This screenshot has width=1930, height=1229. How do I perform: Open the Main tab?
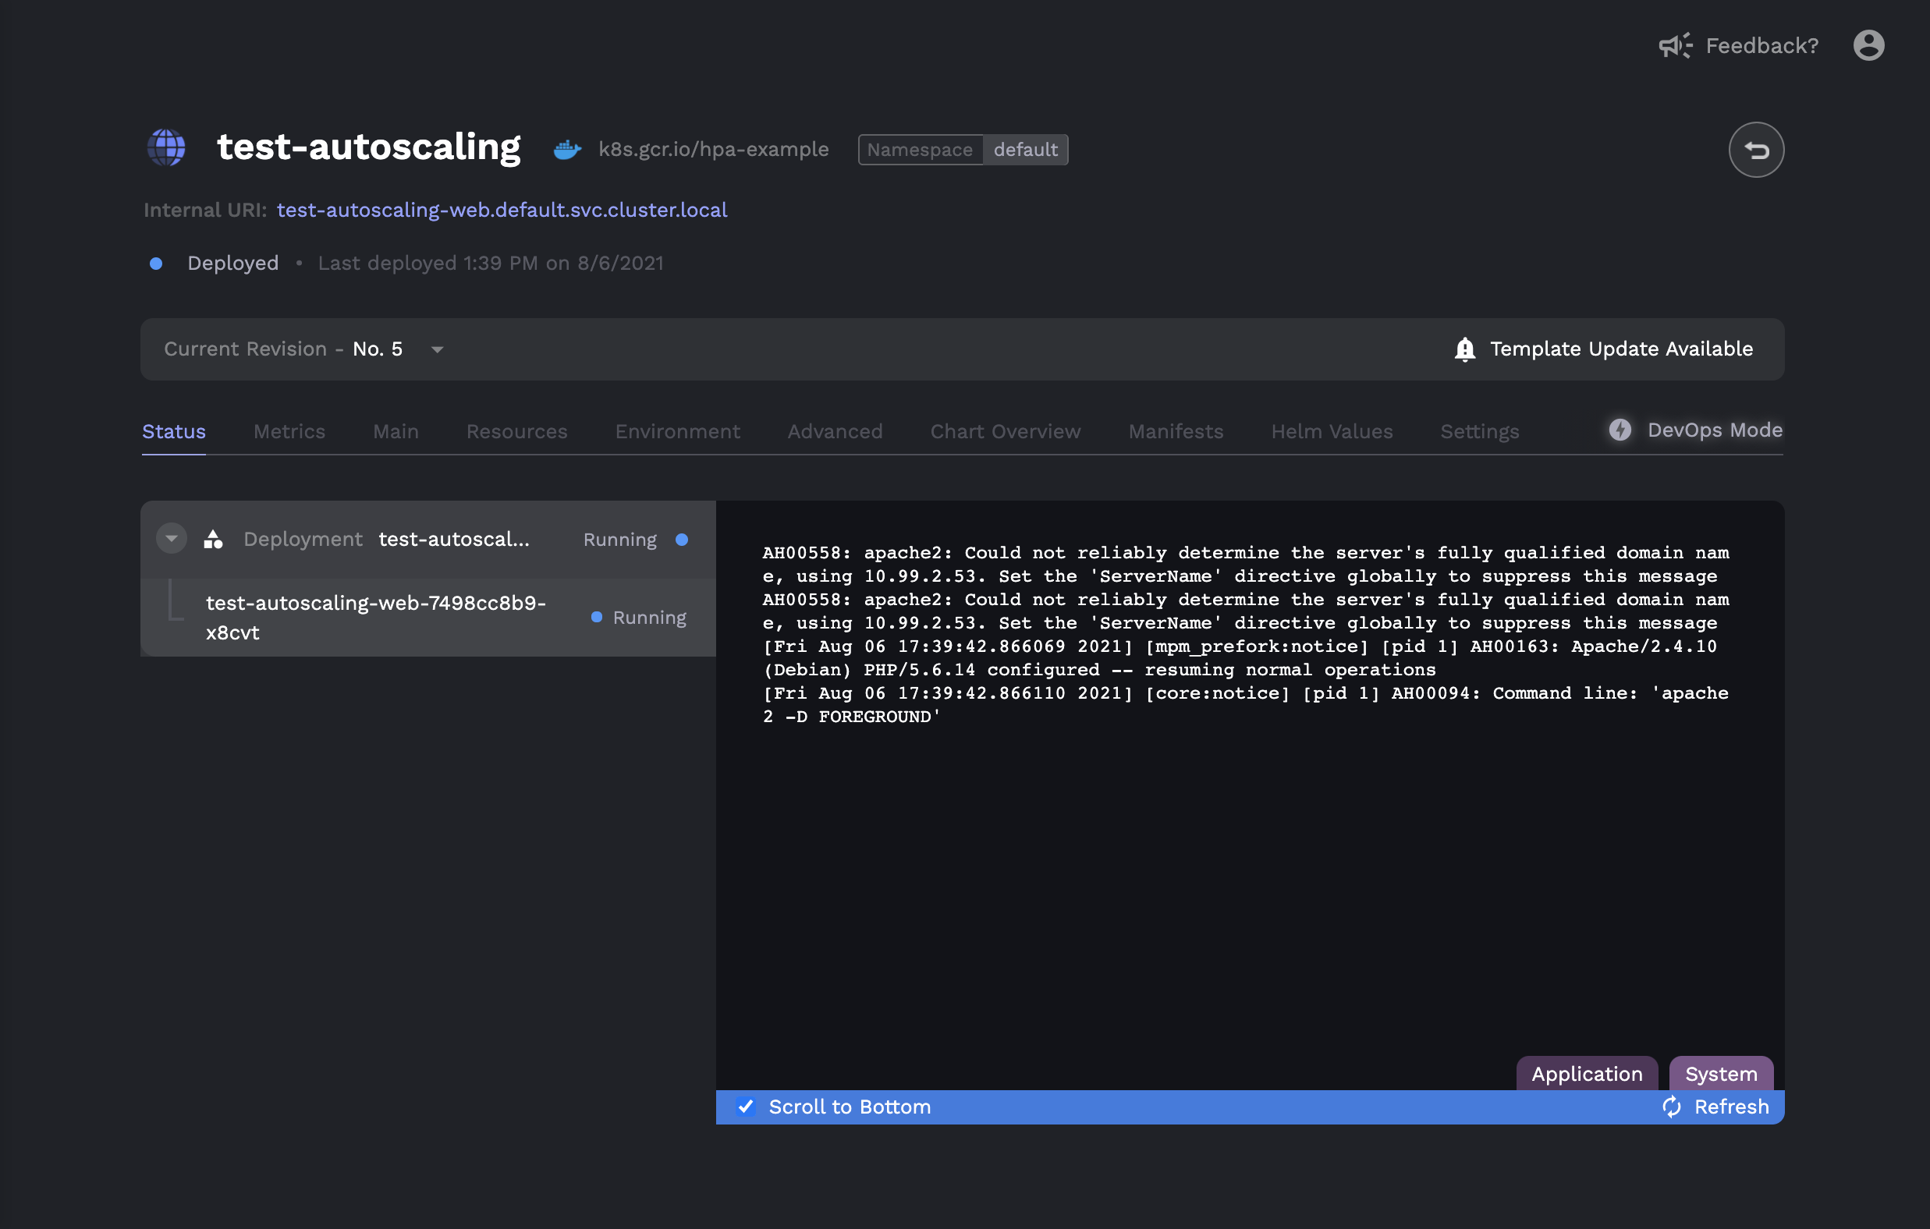pyautogui.click(x=396, y=432)
